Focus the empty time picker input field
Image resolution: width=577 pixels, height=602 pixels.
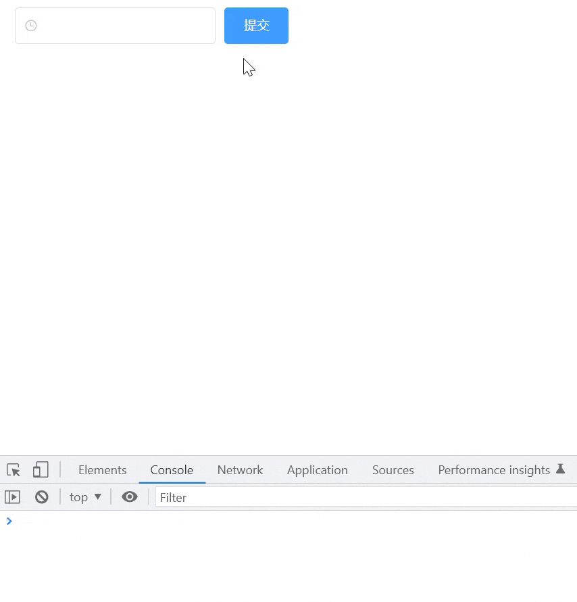[x=115, y=26]
